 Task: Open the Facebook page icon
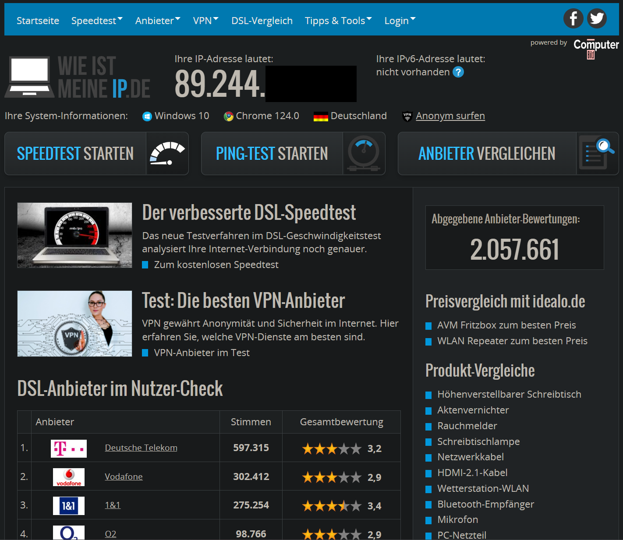pos(573,18)
